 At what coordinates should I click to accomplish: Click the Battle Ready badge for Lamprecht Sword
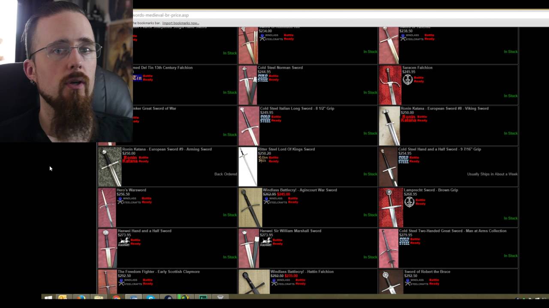coord(420,202)
